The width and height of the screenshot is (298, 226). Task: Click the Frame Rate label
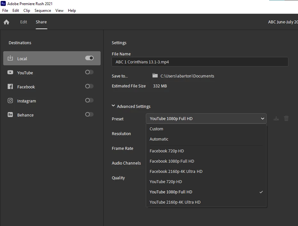(x=122, y=148)
